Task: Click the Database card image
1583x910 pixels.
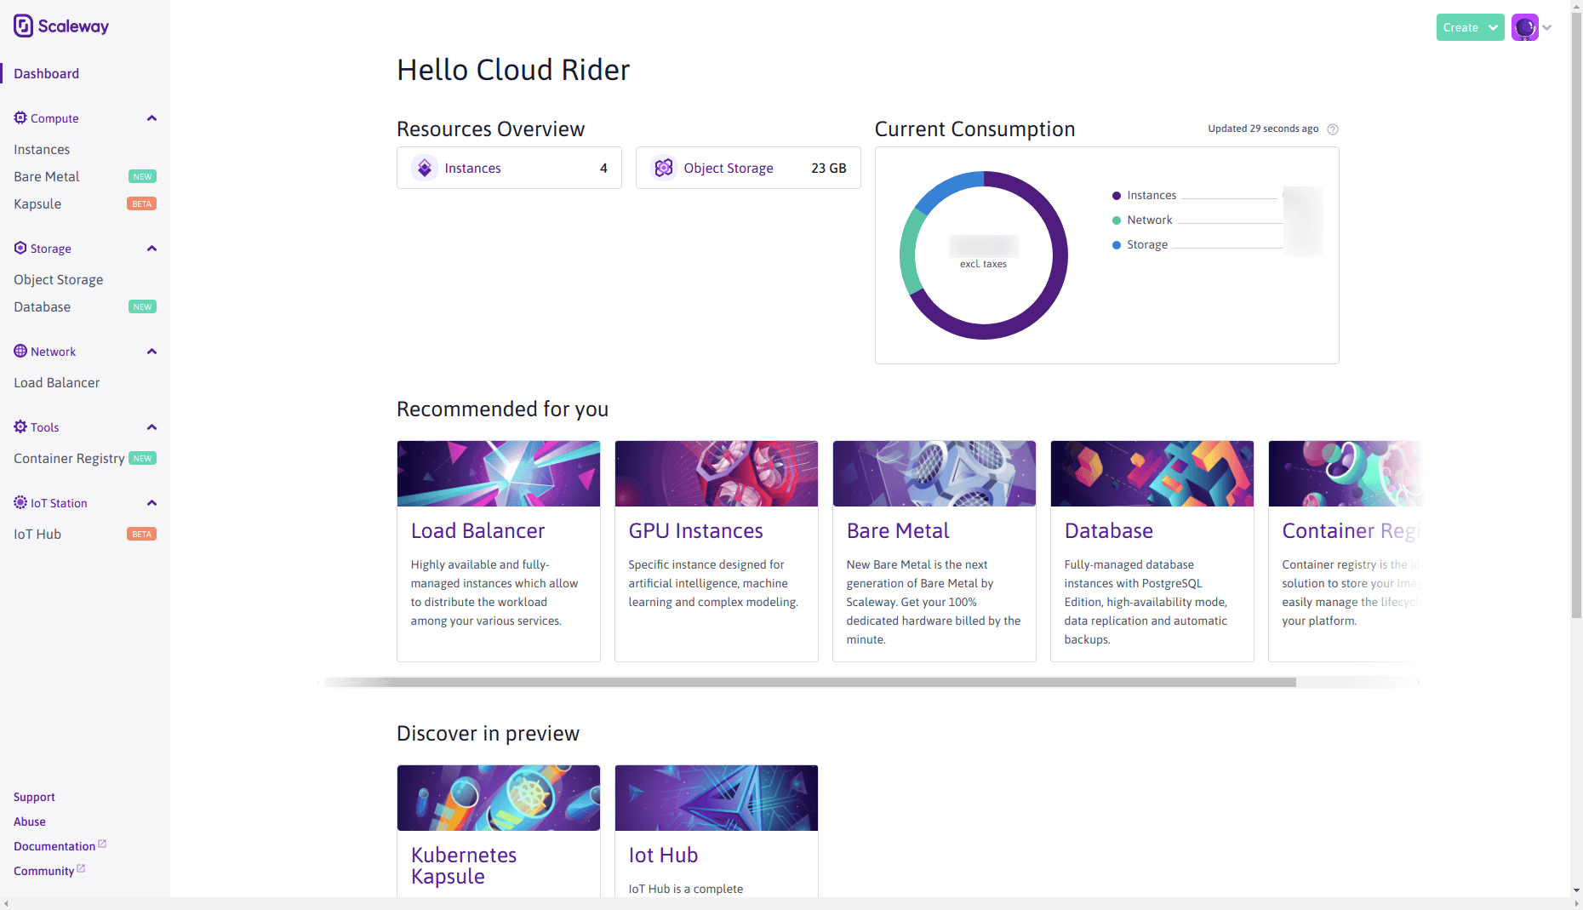Action: point(1152,473)
